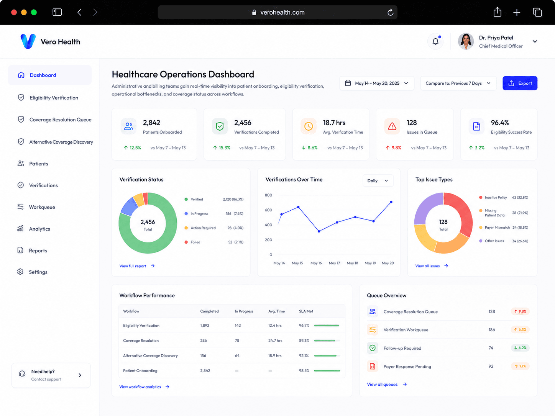The width and height of the screenshot is (555, 416).
Task: Click the Contact support text
Action: [x=46, y=379]
